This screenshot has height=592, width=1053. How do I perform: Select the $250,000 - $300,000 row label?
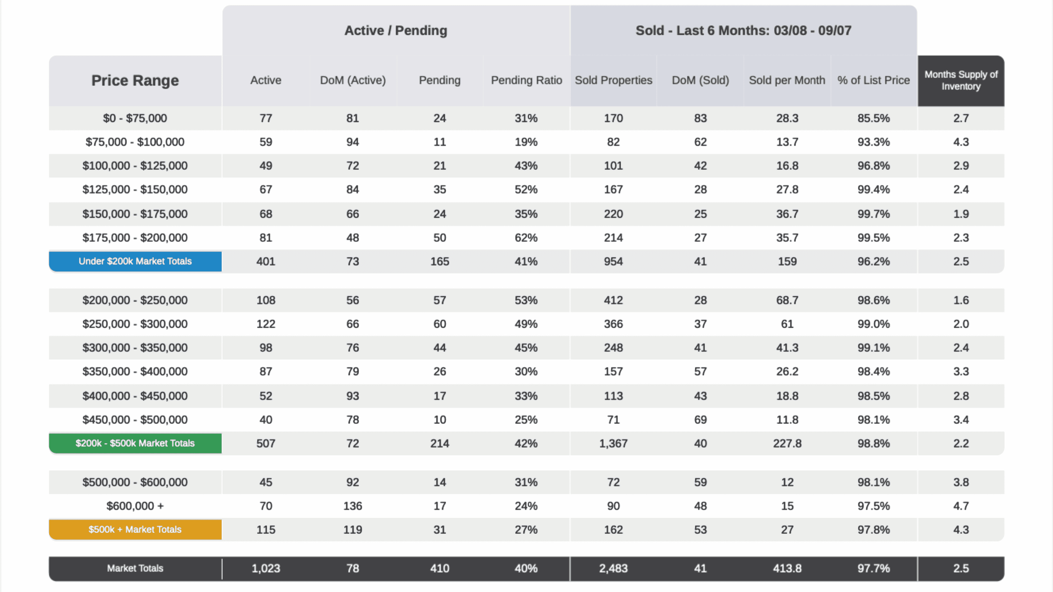(135, 324)
